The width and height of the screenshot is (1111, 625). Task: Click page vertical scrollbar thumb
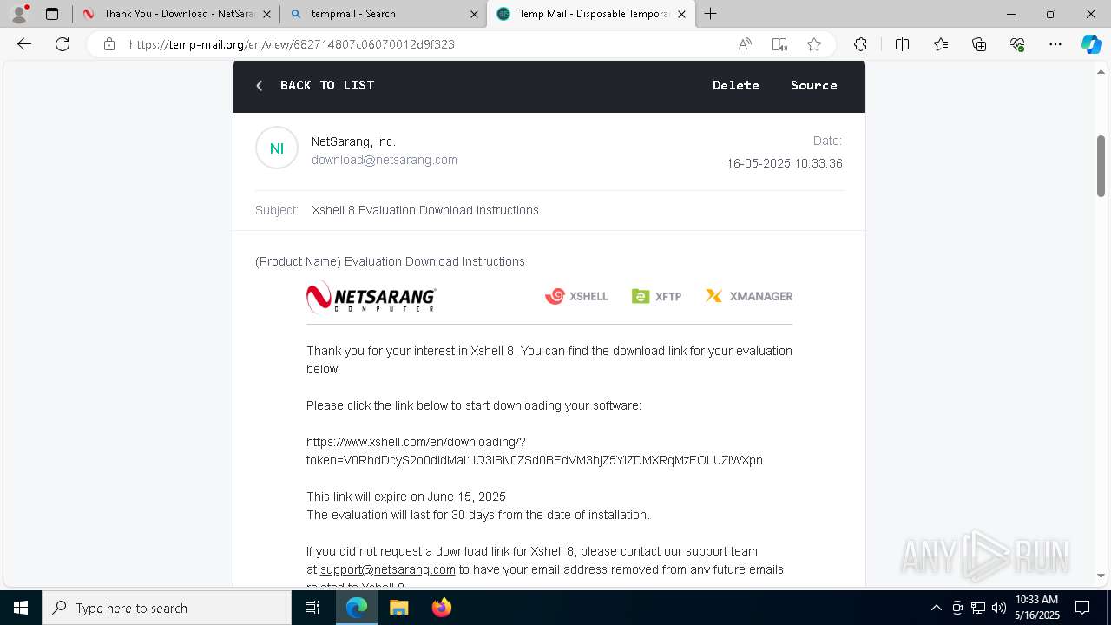pos(1101,166)
